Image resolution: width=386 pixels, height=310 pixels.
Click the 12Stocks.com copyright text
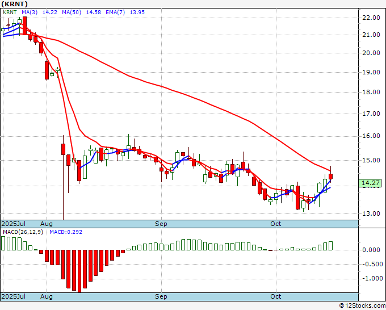pos(362,306)
